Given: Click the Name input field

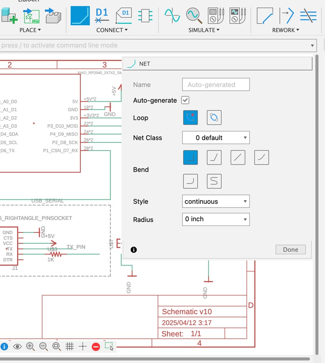Looking at the screenshot, I should (216, 85).
